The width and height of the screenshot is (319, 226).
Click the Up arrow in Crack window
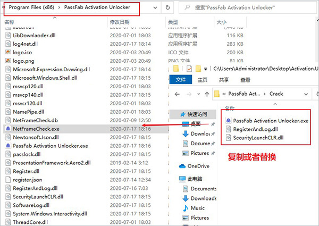pyautogui.click(x=207, y=94)
